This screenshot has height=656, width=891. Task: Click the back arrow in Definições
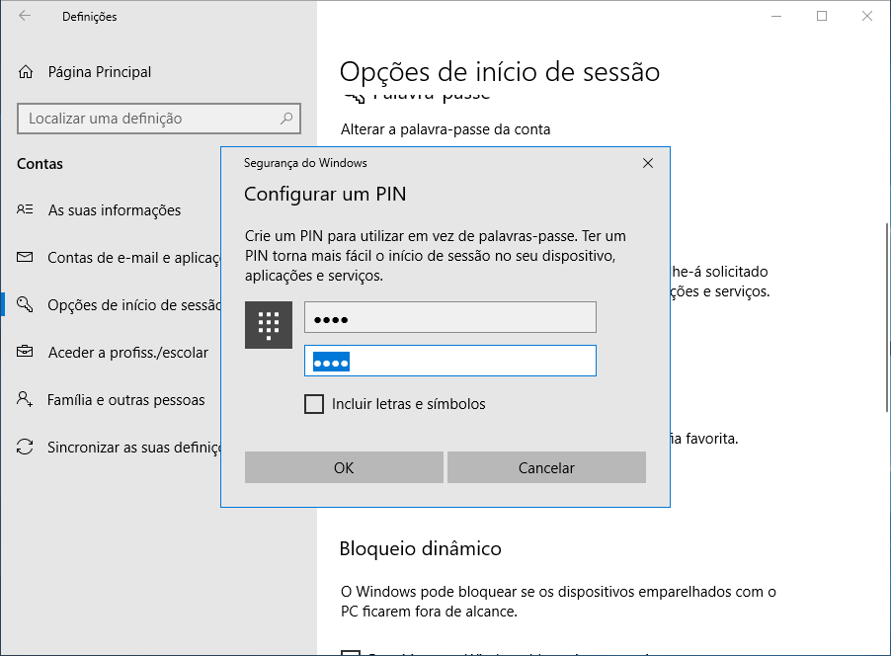pos(25,17)
